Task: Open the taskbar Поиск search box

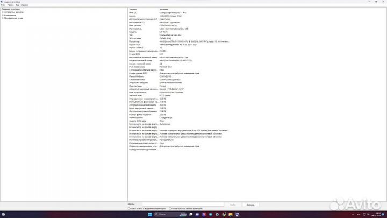Action: coord(170,214)
